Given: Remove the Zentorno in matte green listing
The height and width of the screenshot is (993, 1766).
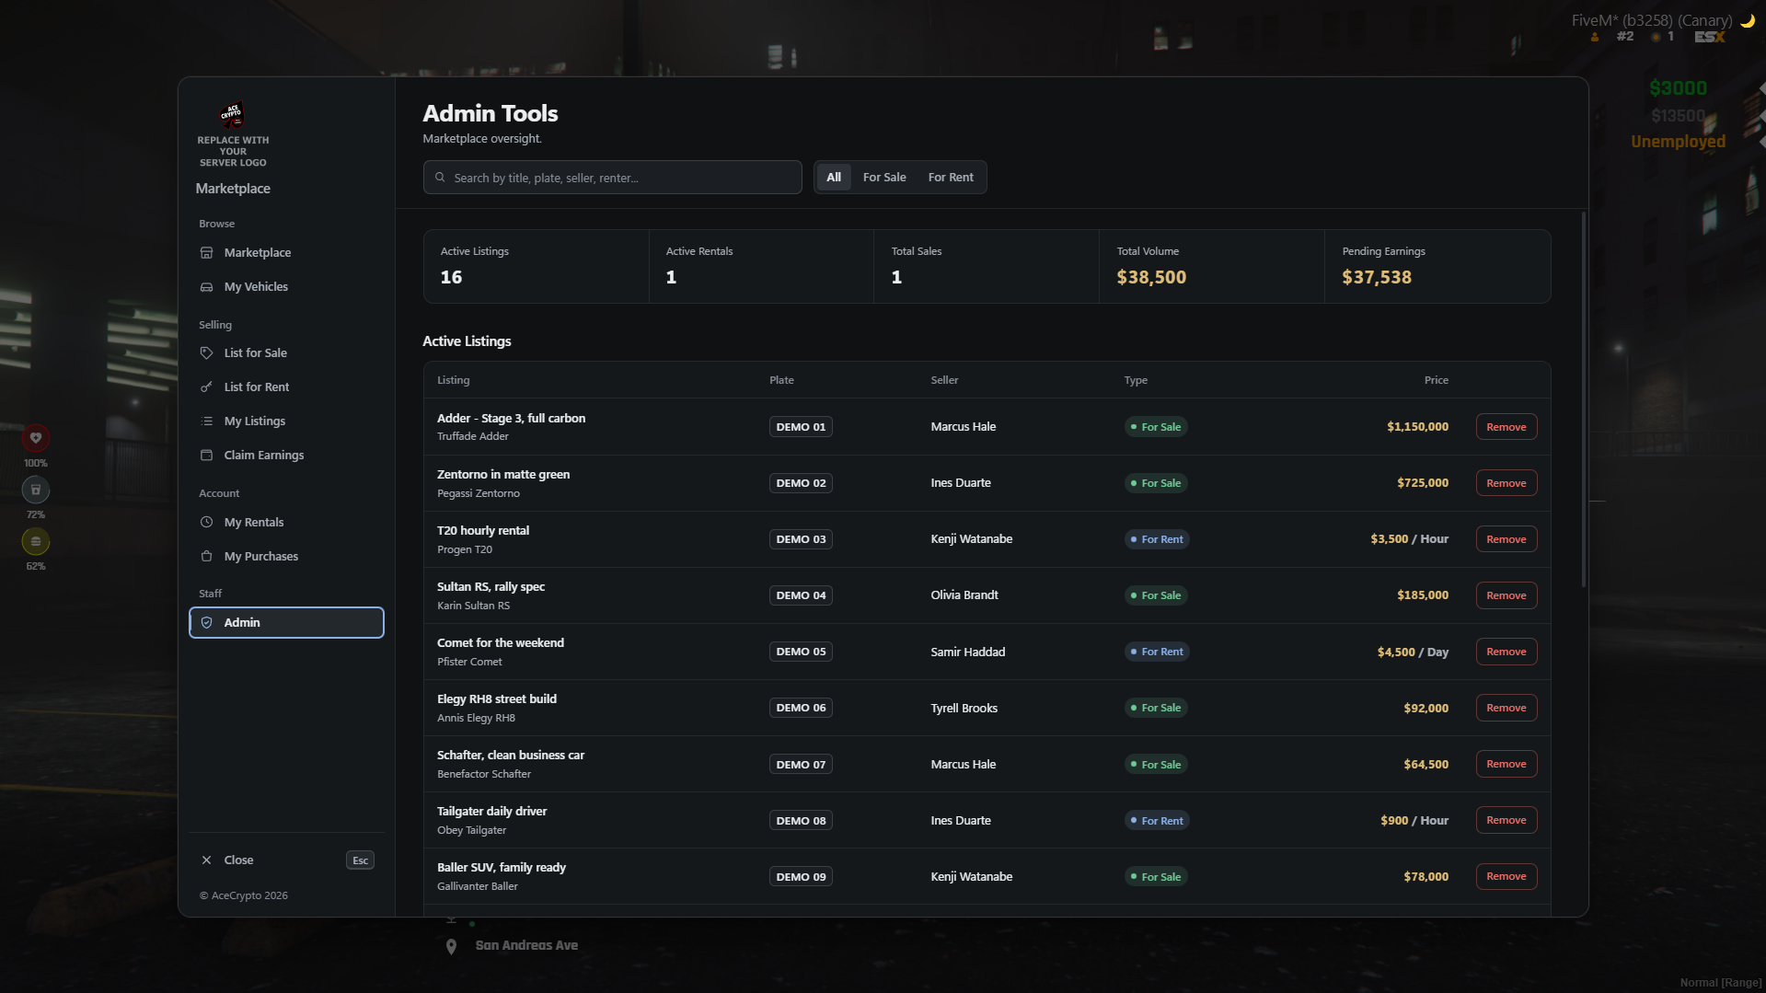Looking at the screenshot, I should tap(1506, 482).
